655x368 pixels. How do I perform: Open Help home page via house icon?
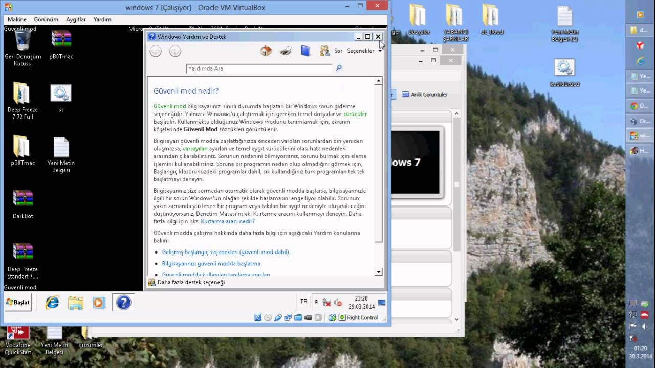pos(266,51)
